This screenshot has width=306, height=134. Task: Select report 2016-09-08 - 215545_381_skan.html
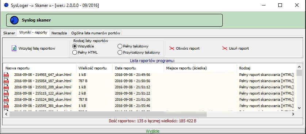tap(43, 106)
